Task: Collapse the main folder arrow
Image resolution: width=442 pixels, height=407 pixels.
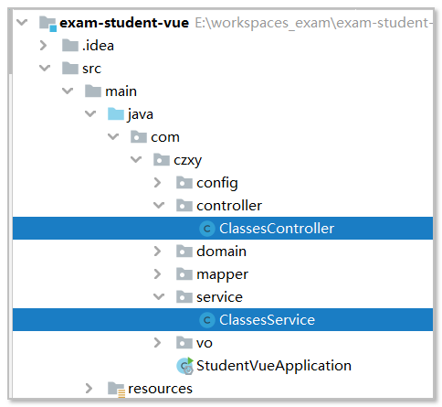Action: (68, 91)
